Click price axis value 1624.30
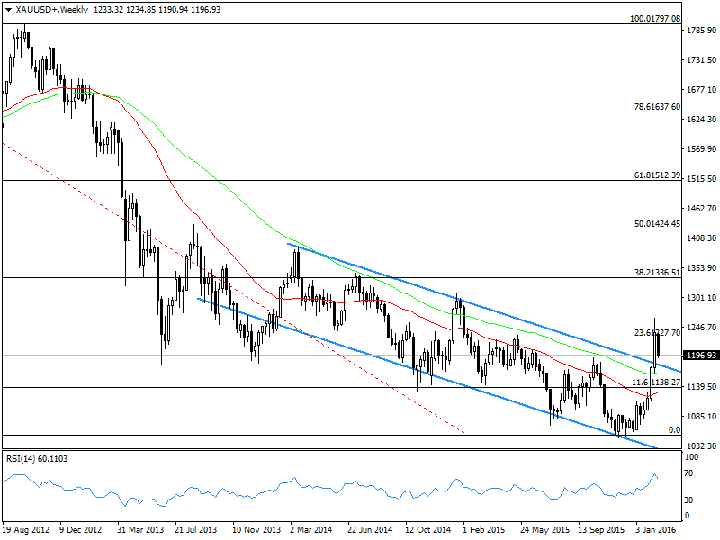Viewport: 720px width, 540px height. (702, 120)
